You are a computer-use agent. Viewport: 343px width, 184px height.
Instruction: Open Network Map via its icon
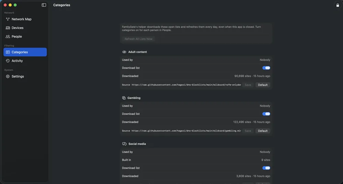(8, 19)
